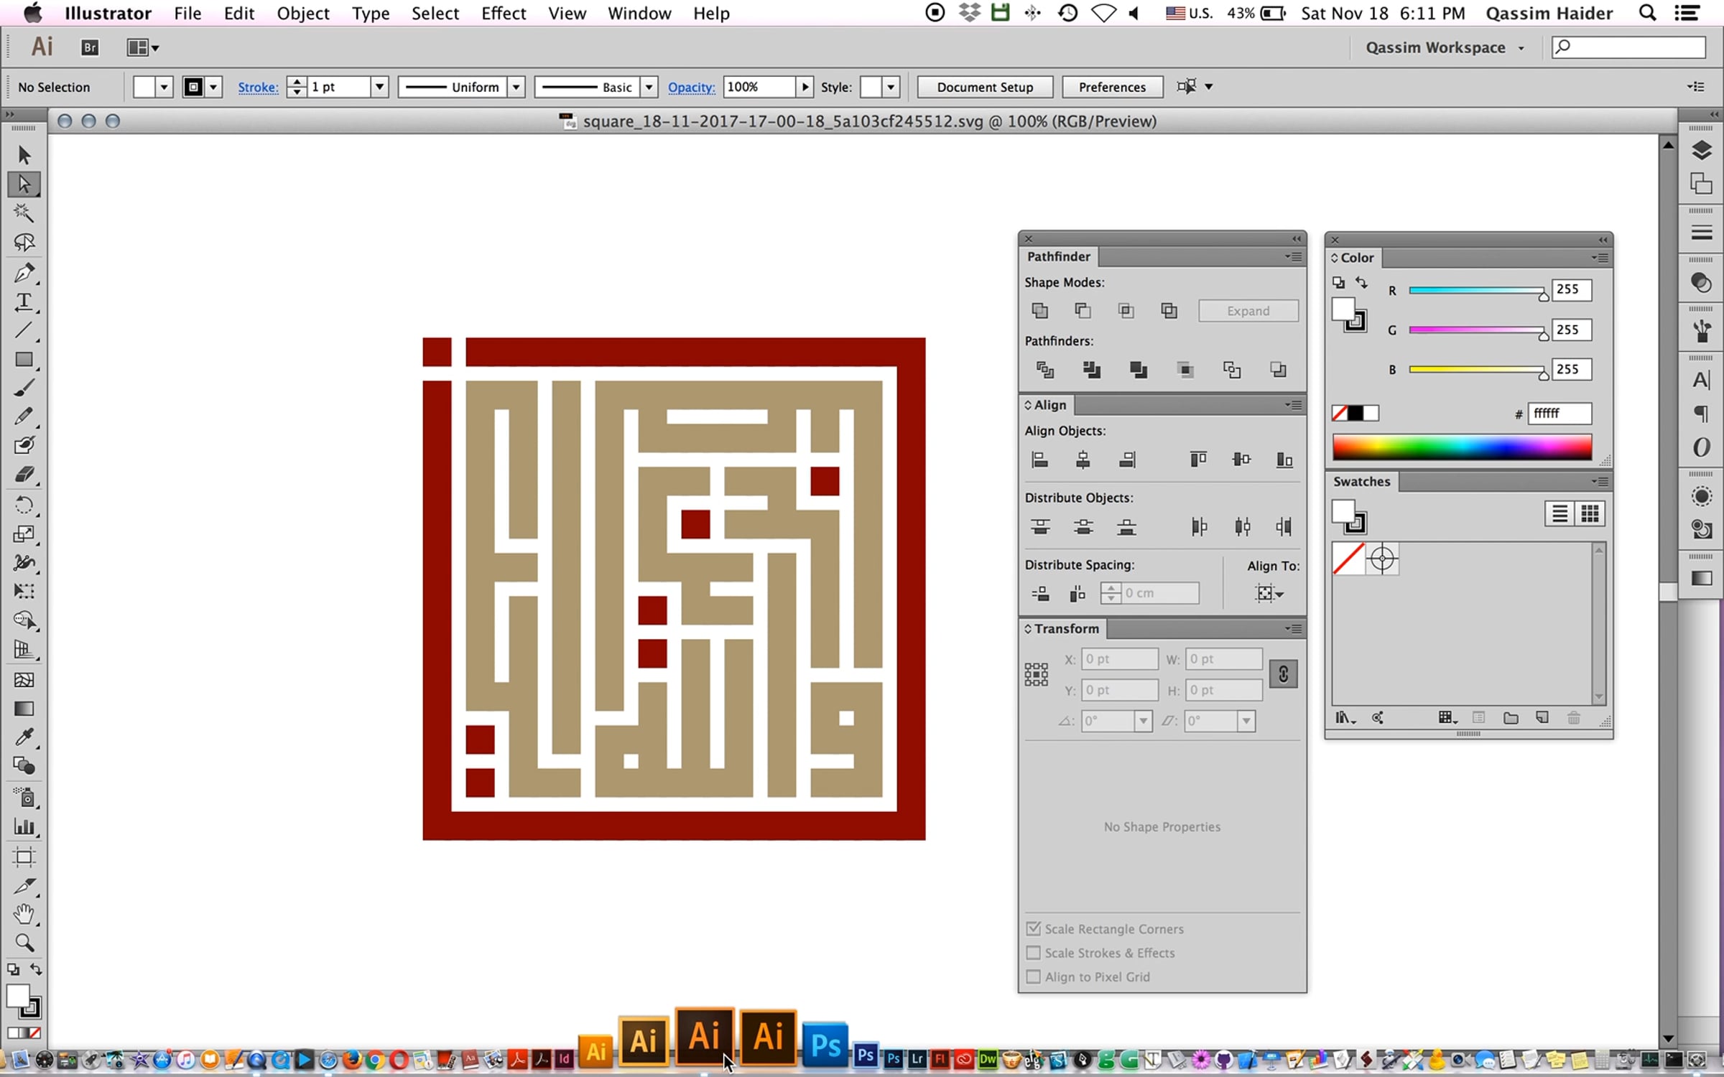
Task: Enable Align to Pixel Grid checkbox
Action: 1034,976
